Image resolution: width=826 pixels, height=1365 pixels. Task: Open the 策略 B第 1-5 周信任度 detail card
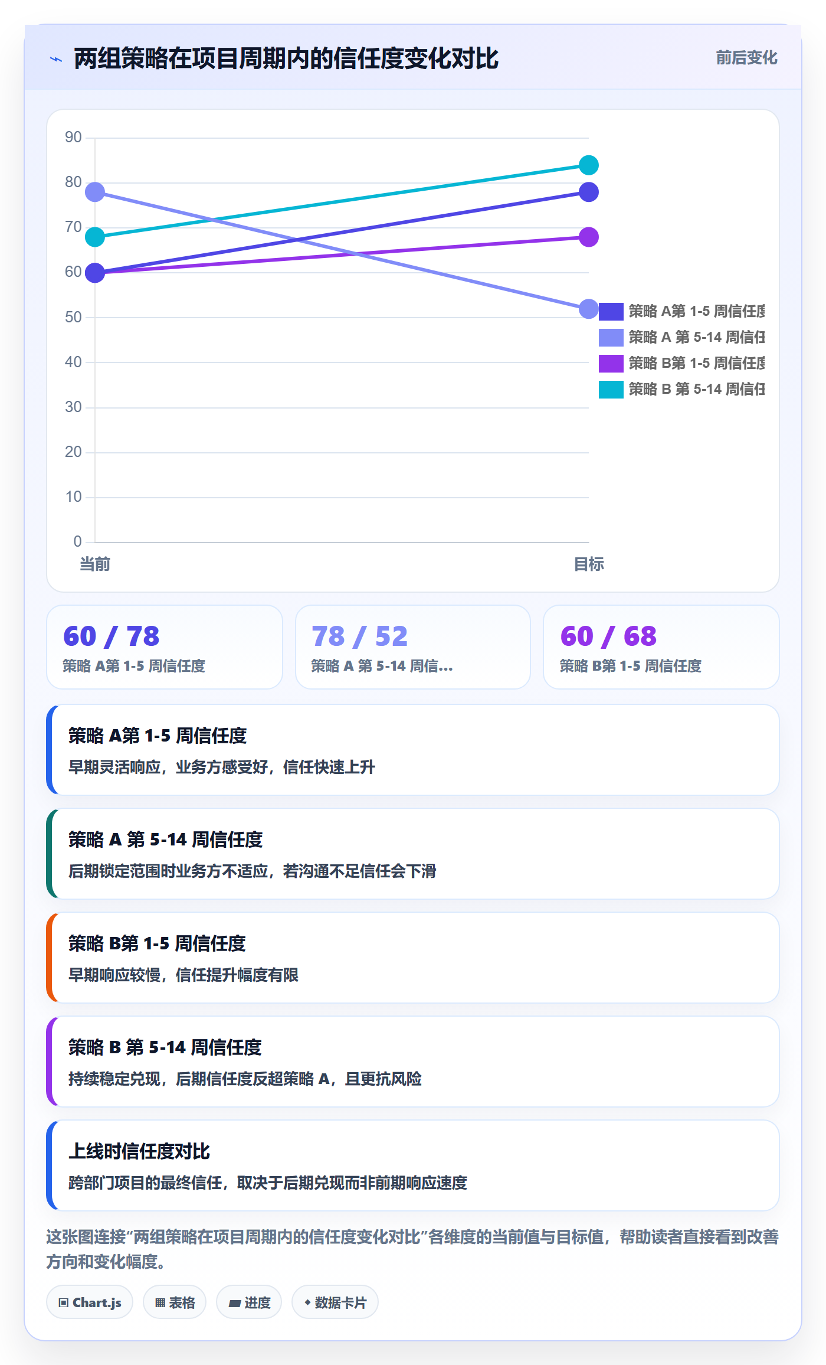(413, 958)
